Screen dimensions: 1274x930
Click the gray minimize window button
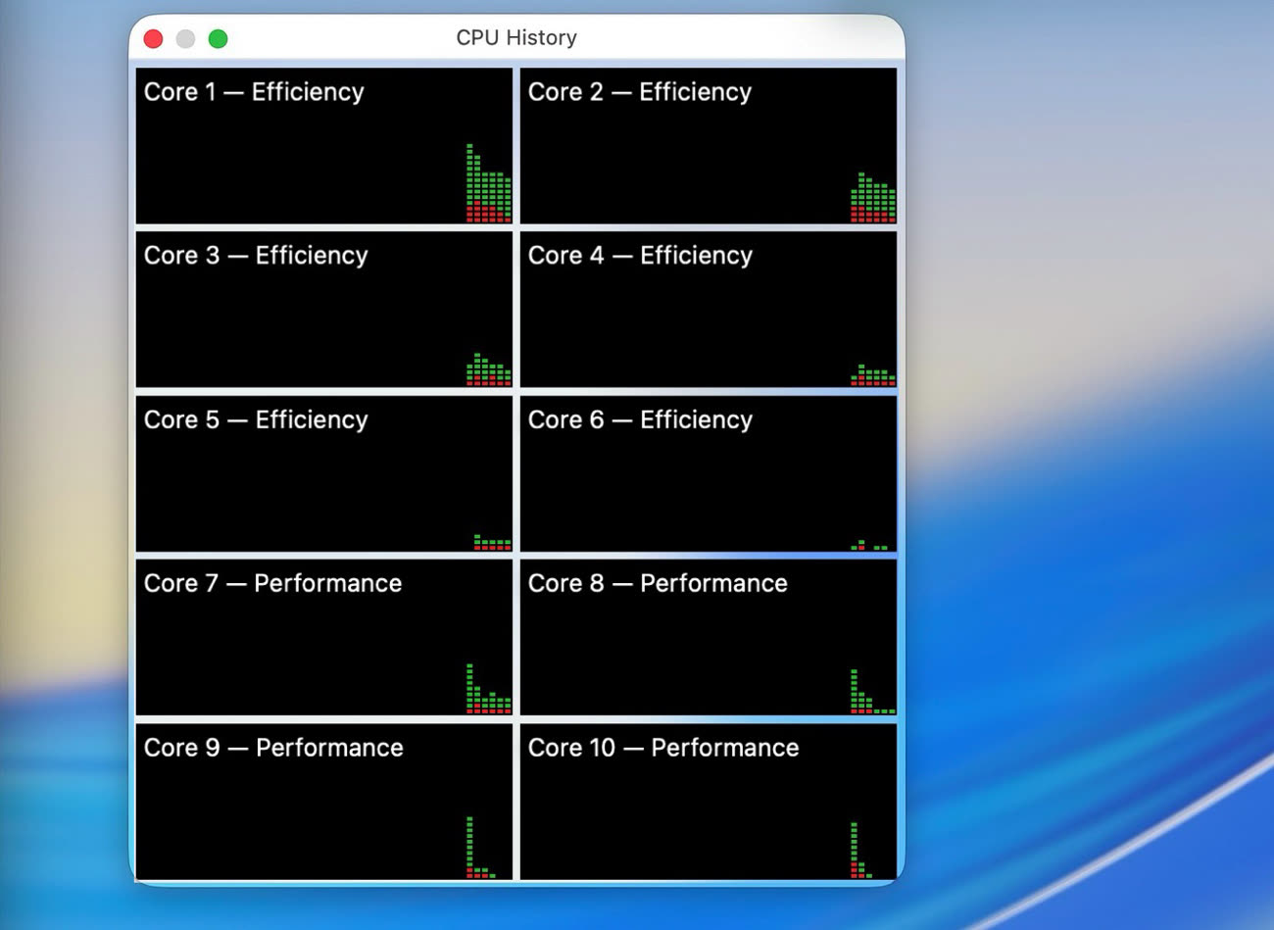[x=185, y=38]
